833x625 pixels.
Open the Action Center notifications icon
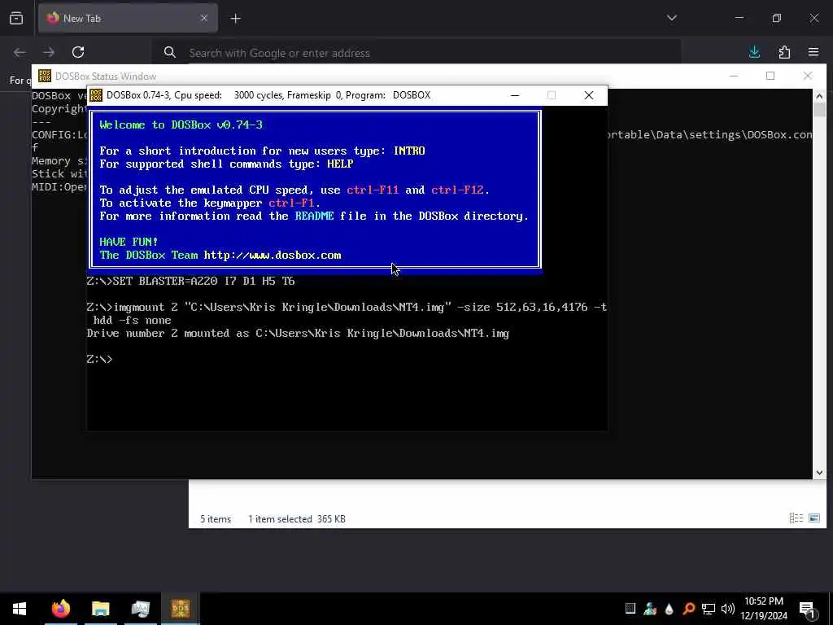tap(808, 609)
